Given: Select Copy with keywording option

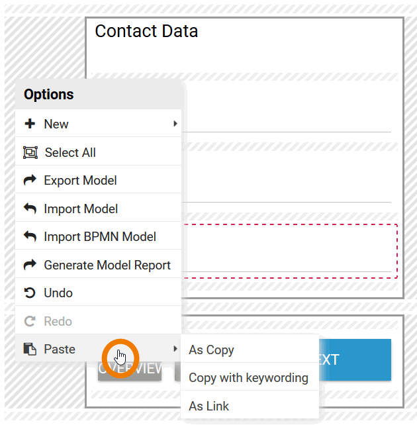Looking at the screenshot, I should pyautogui.click(x=248, y=378).
